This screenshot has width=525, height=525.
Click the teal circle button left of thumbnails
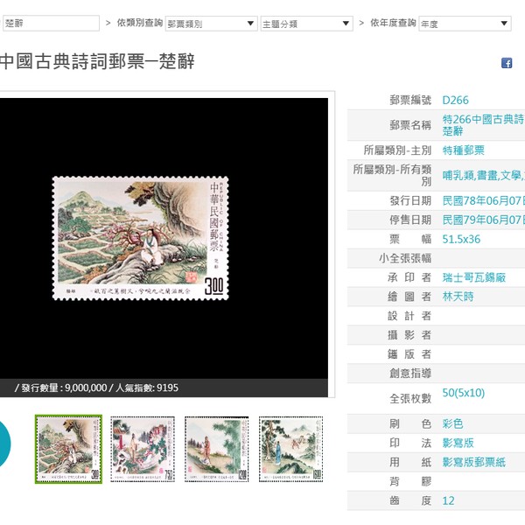(4, 444)
